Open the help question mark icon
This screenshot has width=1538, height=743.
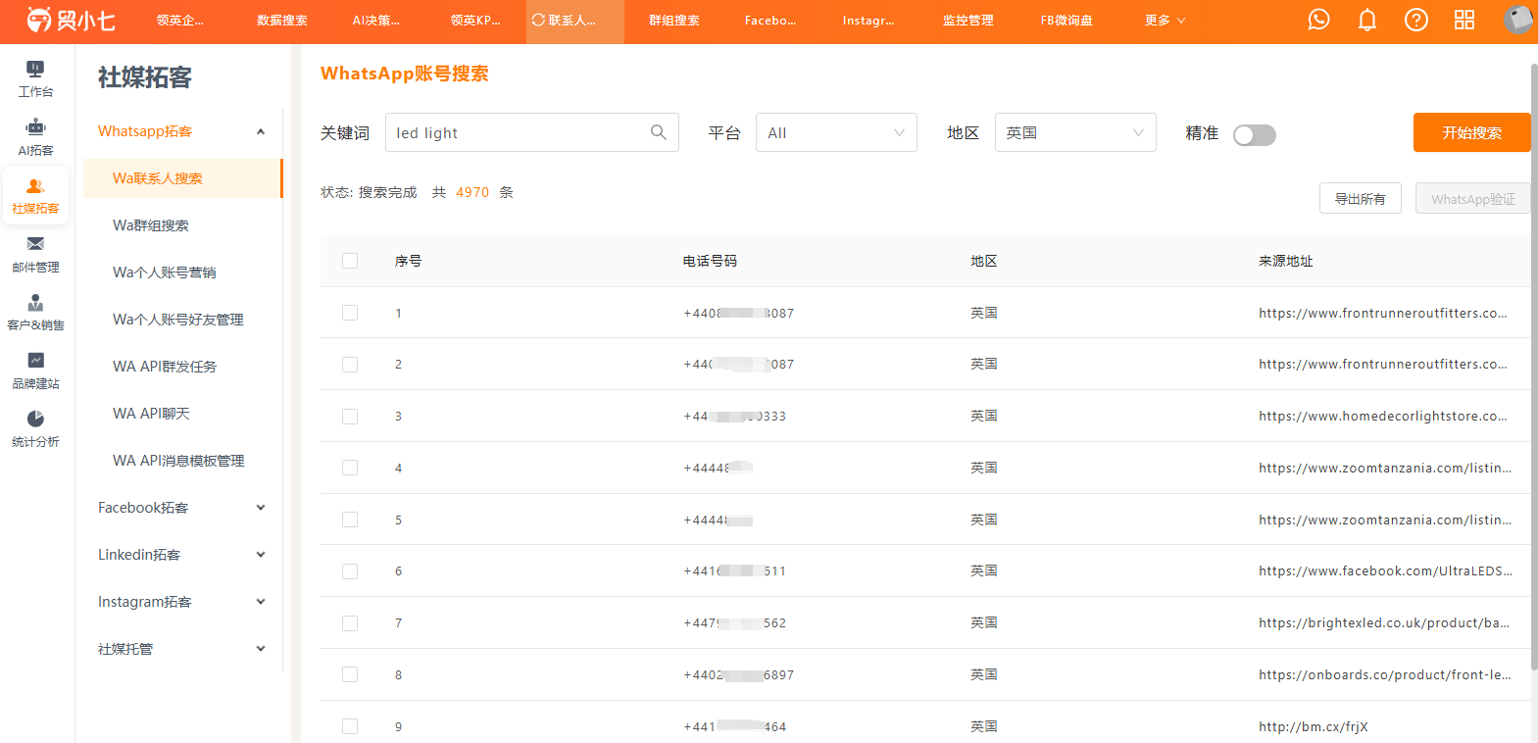[x=1415, y=20]
